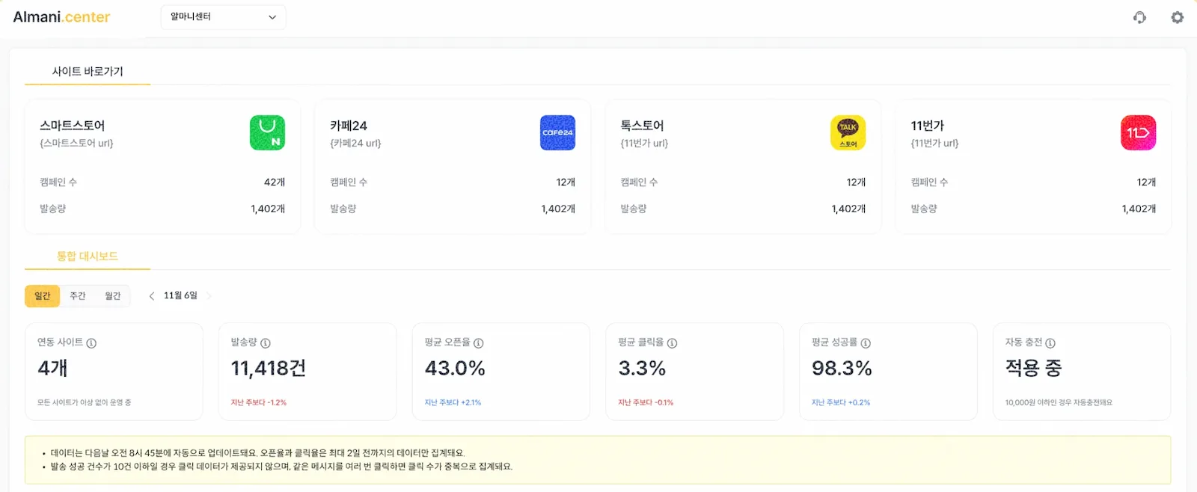Open the 톡스토어 site card title
Image resolution: width=1197 pixels, height=492 pixels.
pyautogui.click(x=642, y=126)
